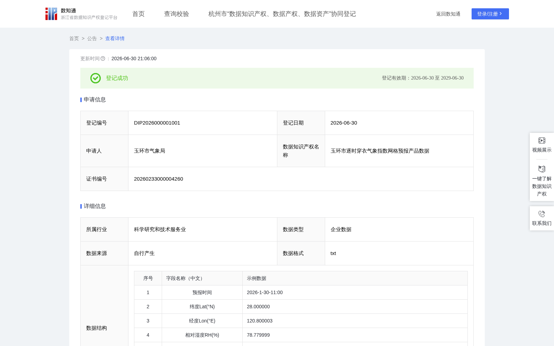Screen dimensions: 554x346
Task: Select registration number DIP2026000001001
Action: click(157, 123)
